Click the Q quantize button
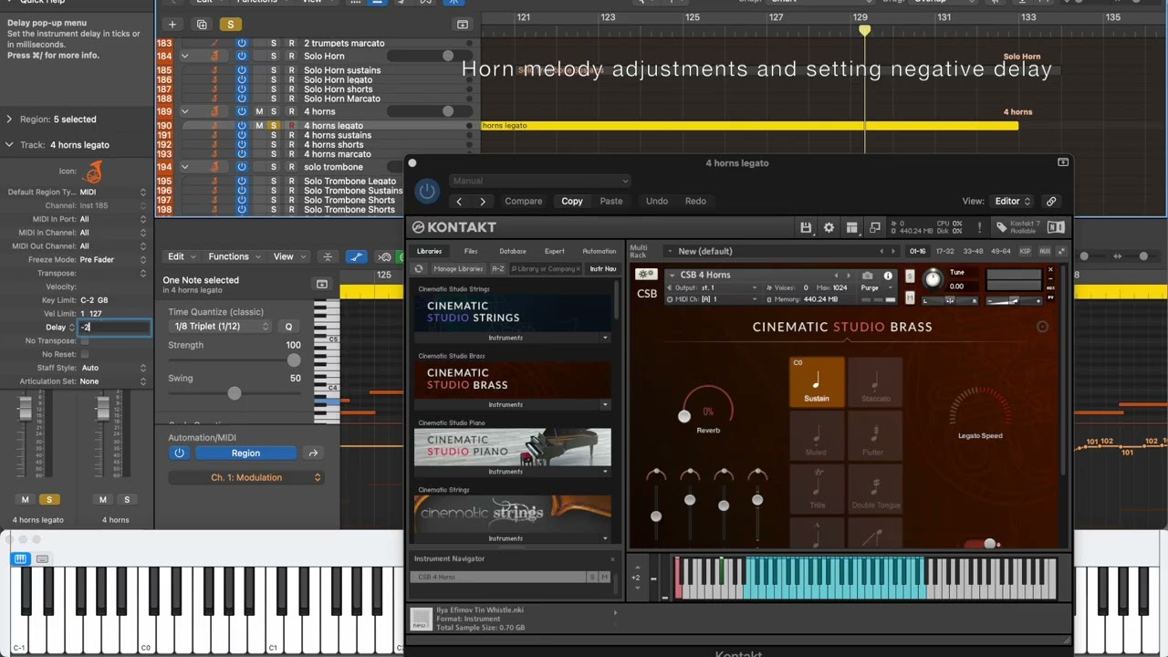1168x657 pixels. coord(288,327)
